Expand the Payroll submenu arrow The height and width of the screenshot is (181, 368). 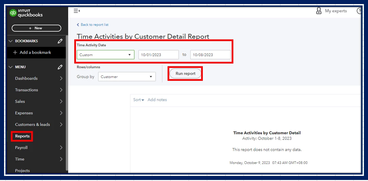coord(61,148)
